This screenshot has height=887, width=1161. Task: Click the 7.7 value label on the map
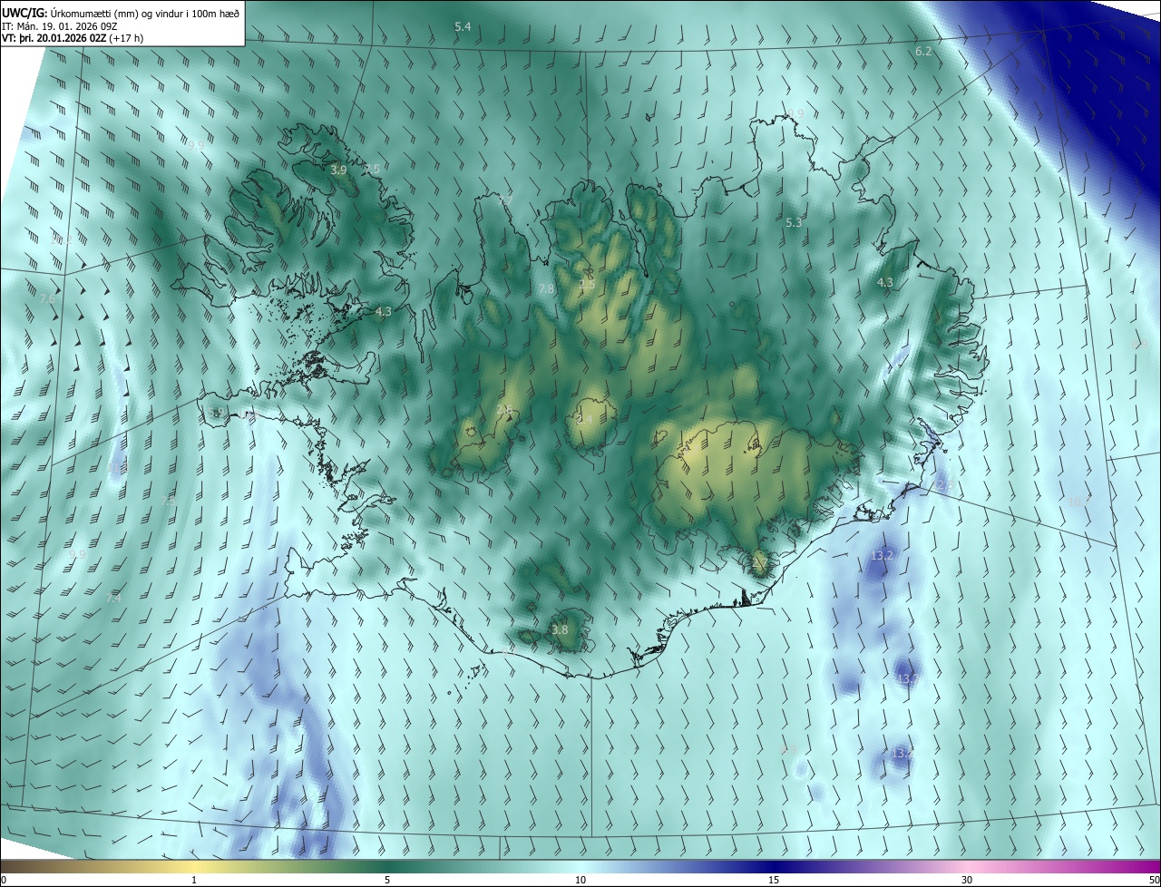tap(505, 200)
